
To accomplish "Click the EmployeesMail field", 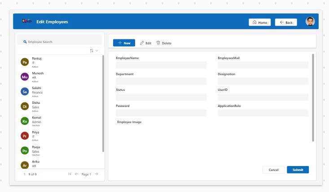I will pos(263,65).
